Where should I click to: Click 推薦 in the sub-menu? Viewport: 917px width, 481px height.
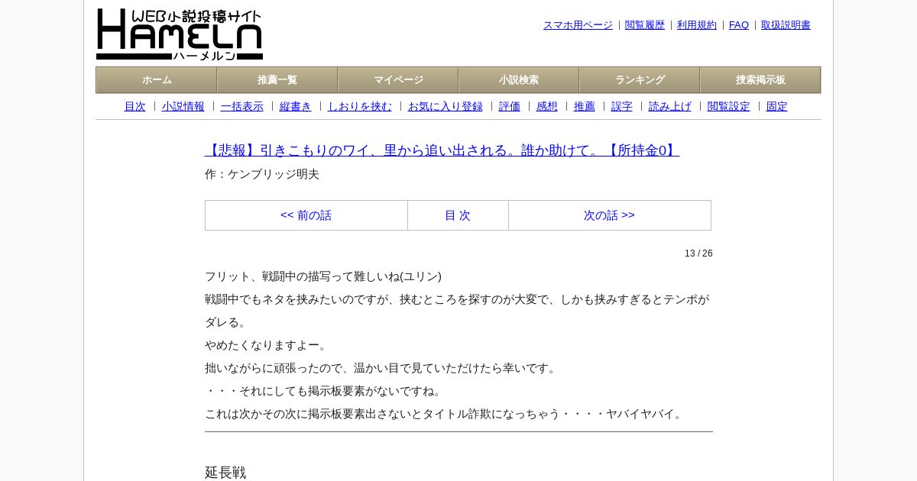click(585, 107)
